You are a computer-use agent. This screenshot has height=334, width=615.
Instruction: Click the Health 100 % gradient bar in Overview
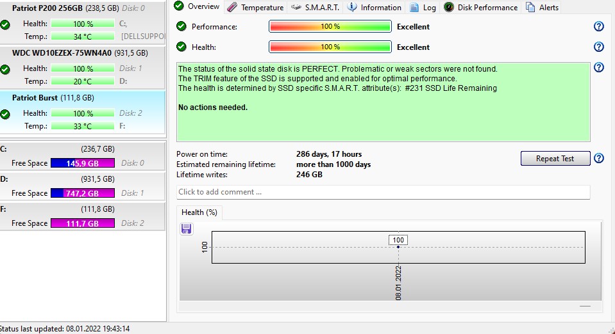pyautogui.click(x=330, y=47)
